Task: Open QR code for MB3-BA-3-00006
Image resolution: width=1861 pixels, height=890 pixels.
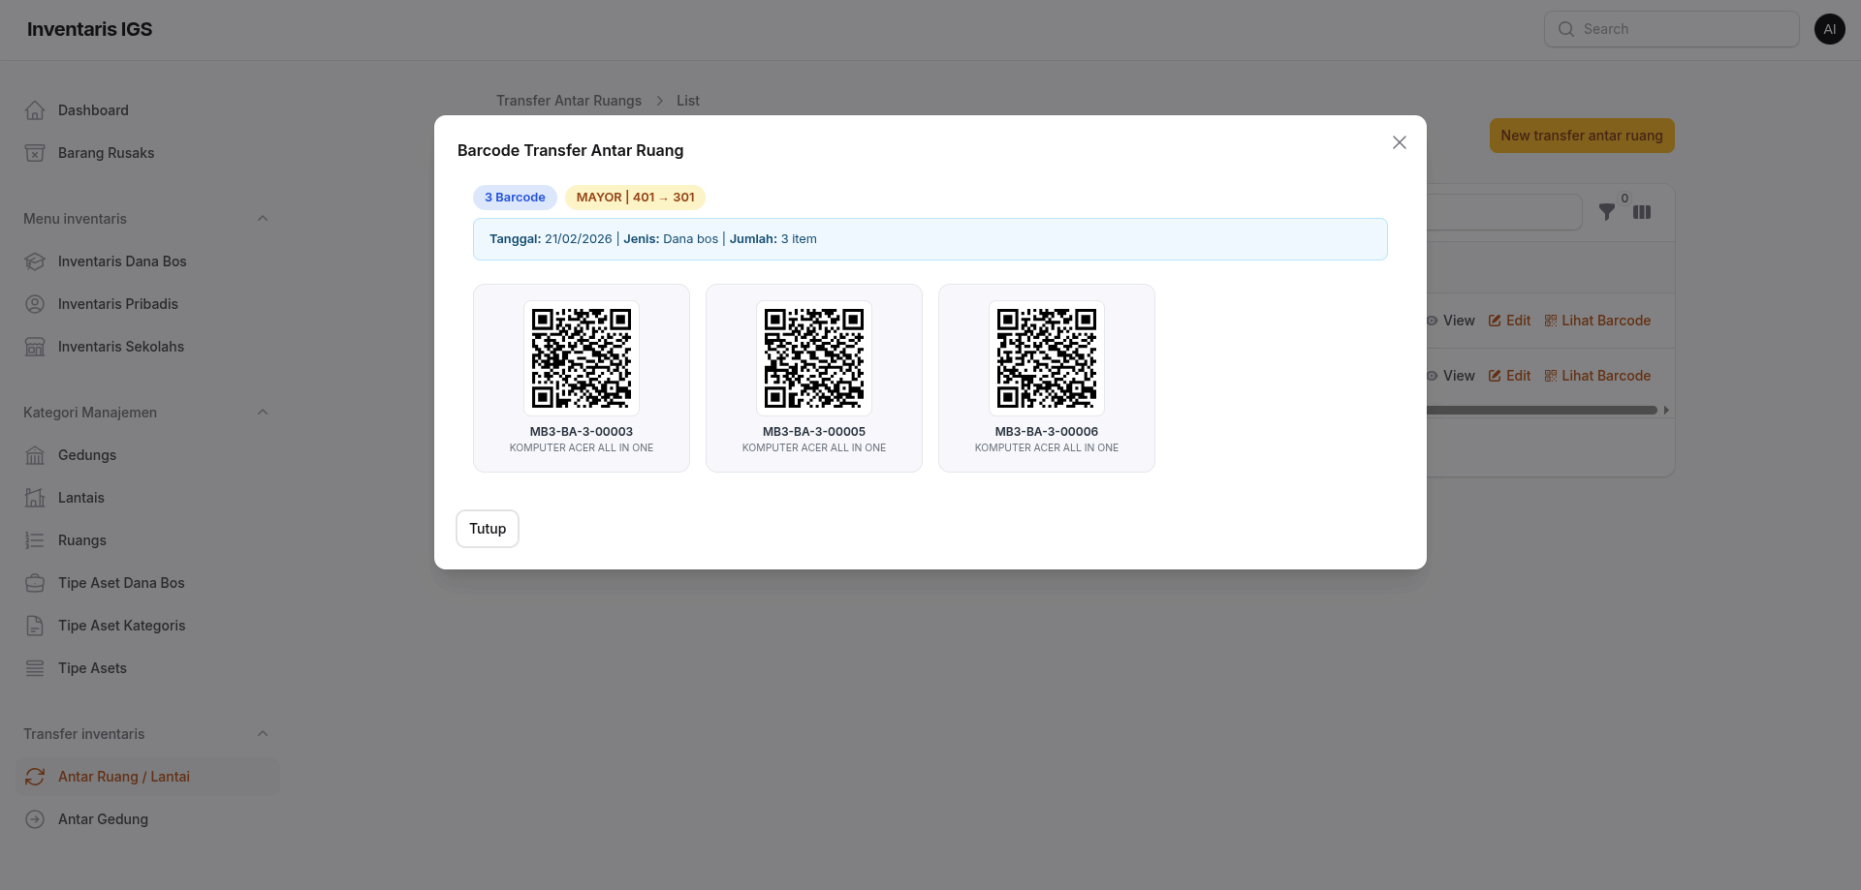Action: (x=1047, y=358)
